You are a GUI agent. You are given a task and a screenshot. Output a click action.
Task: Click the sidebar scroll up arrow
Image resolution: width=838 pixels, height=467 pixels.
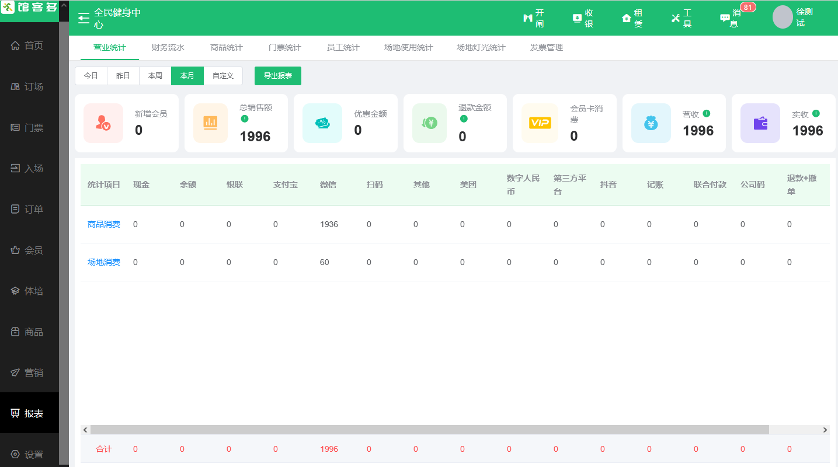64,5
